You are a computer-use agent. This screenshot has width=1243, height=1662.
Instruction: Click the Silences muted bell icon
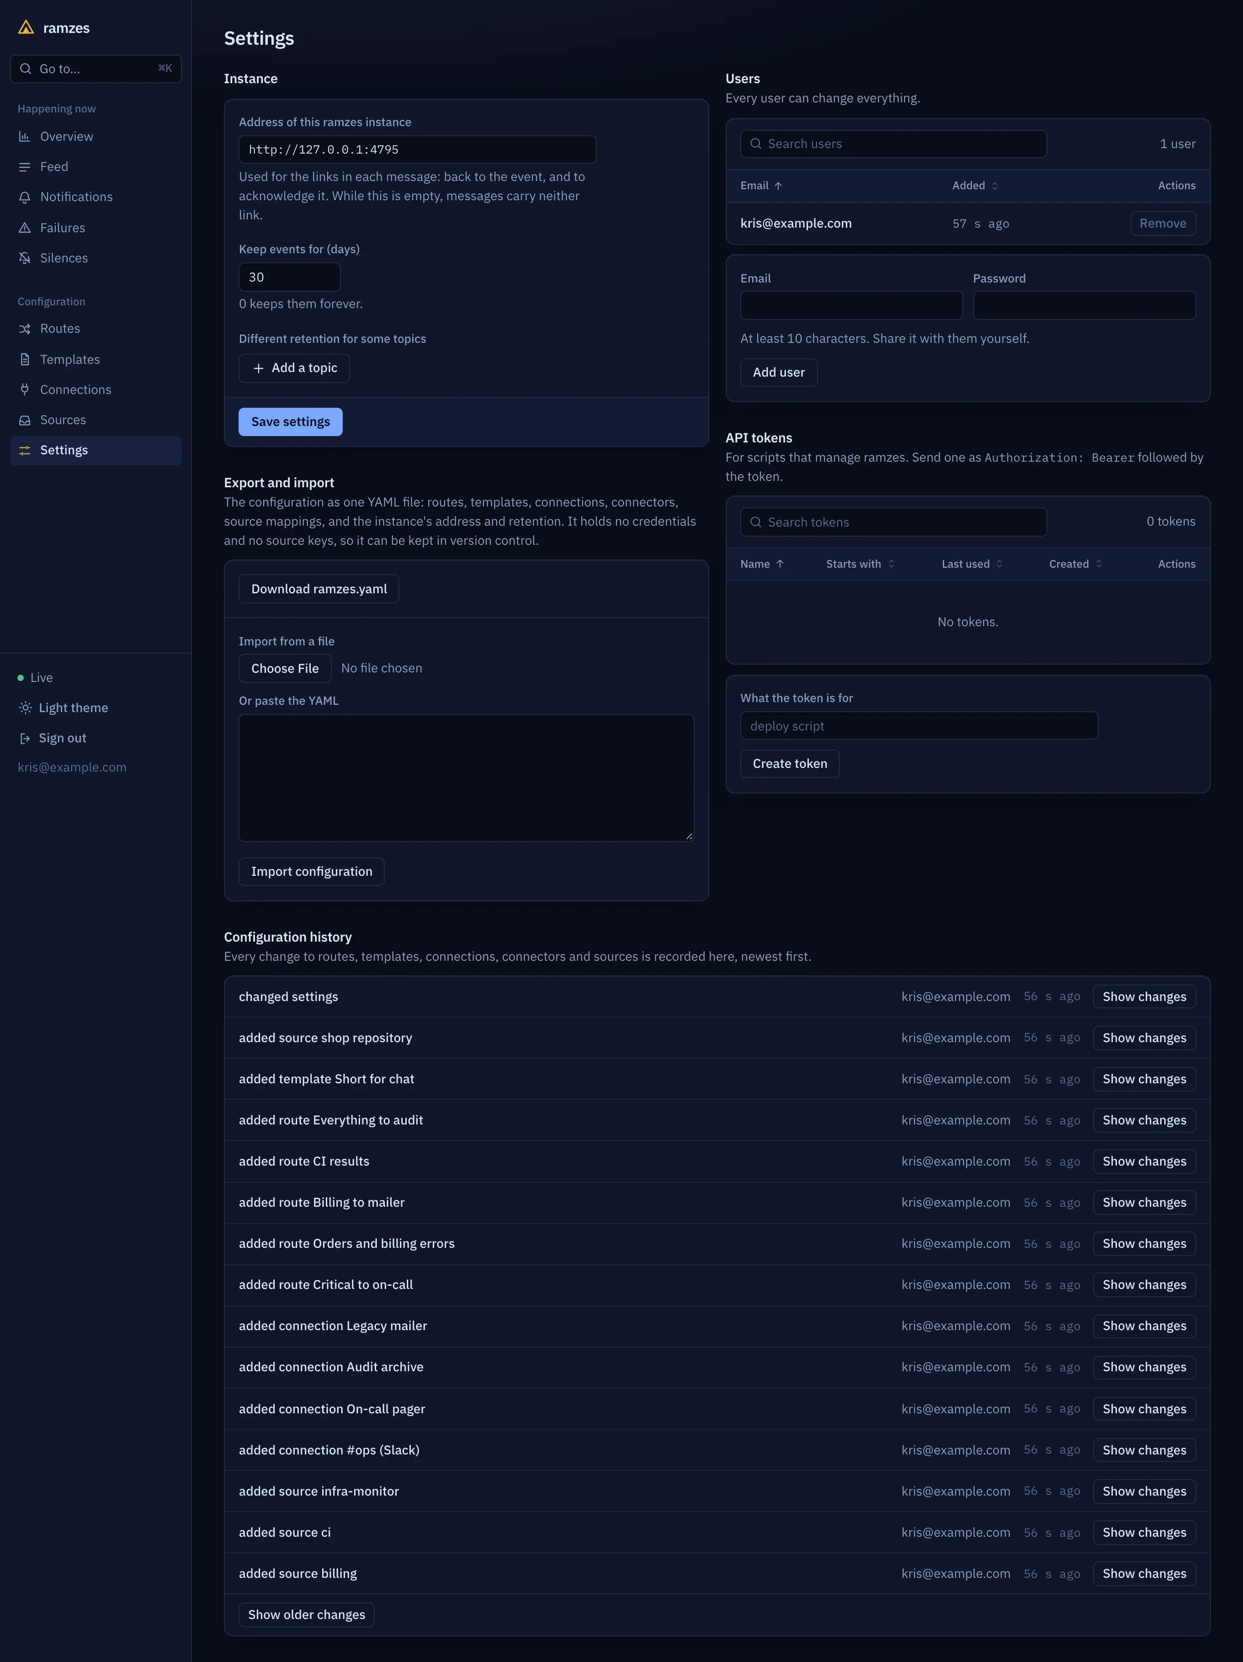point(25,258)
